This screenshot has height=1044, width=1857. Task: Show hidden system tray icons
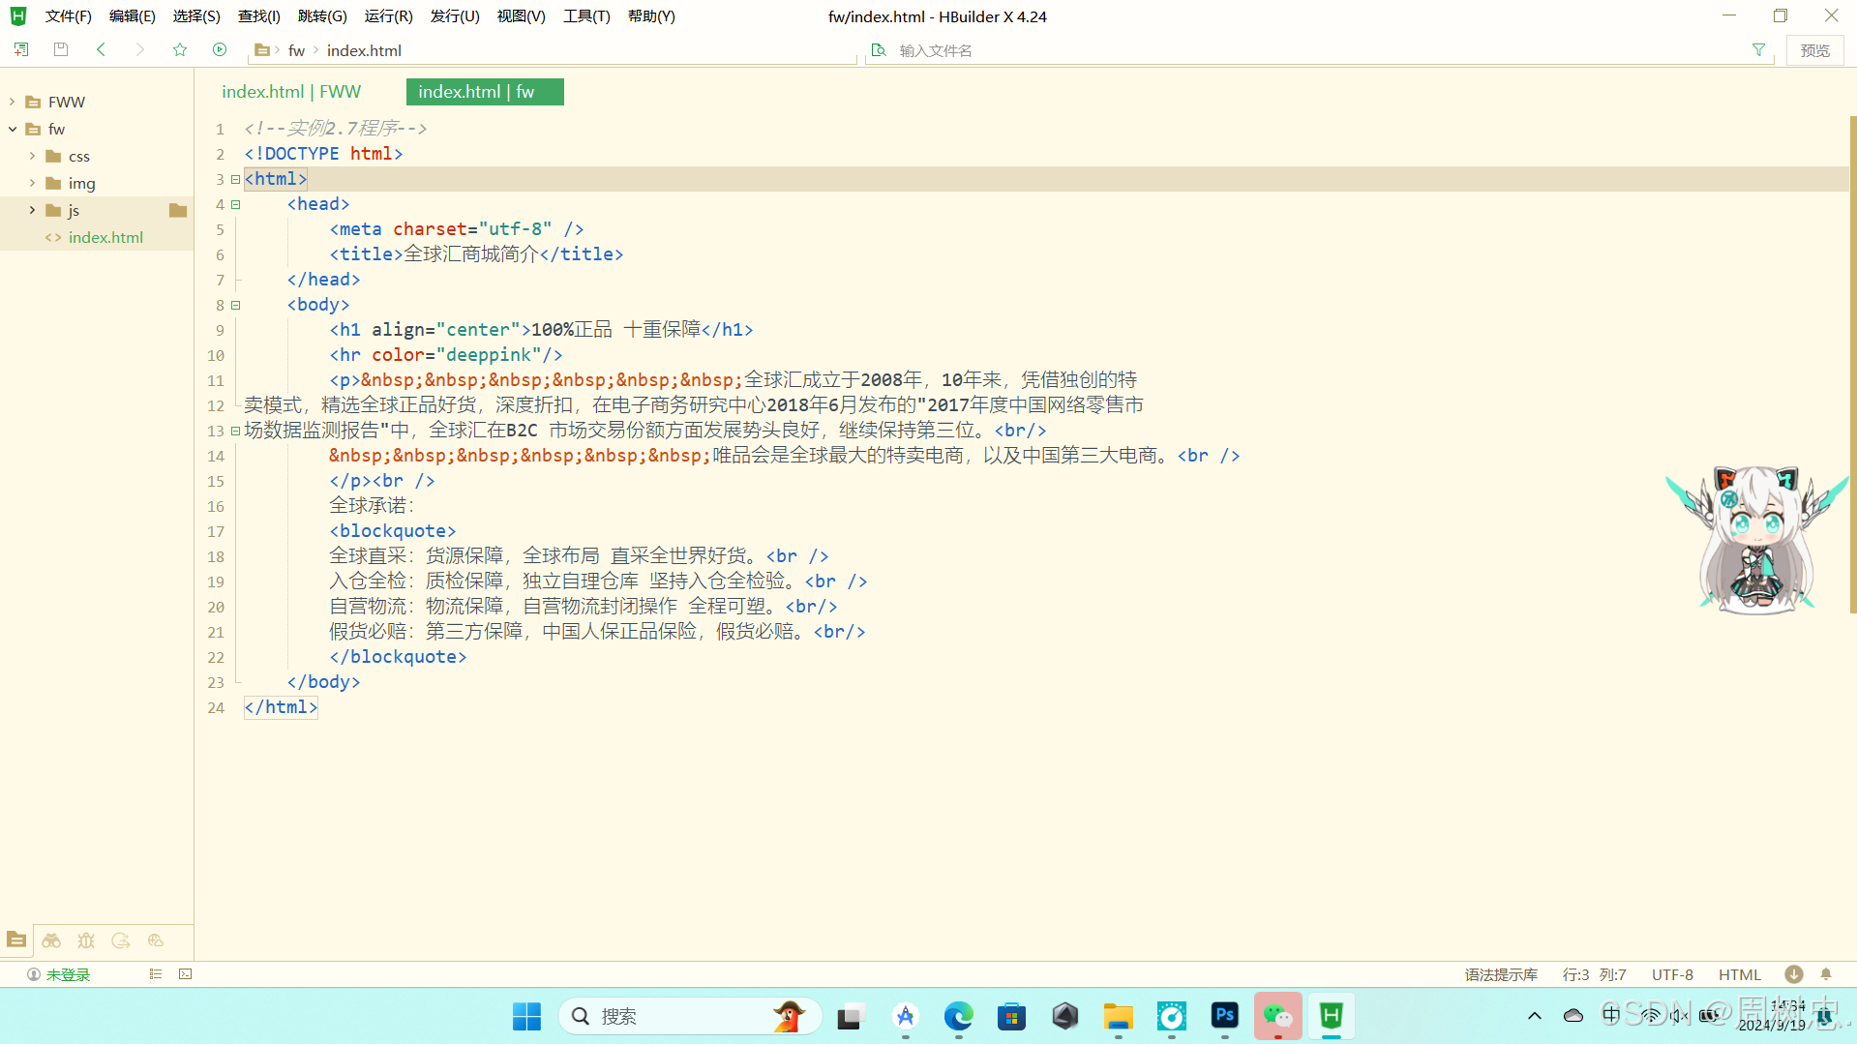click(1534, 1016)
